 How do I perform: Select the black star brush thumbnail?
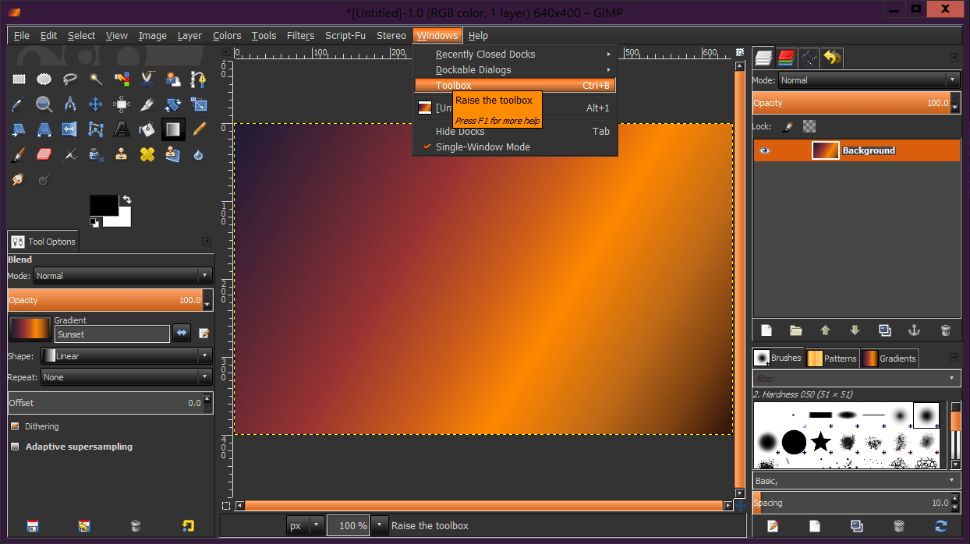(820, 442)
